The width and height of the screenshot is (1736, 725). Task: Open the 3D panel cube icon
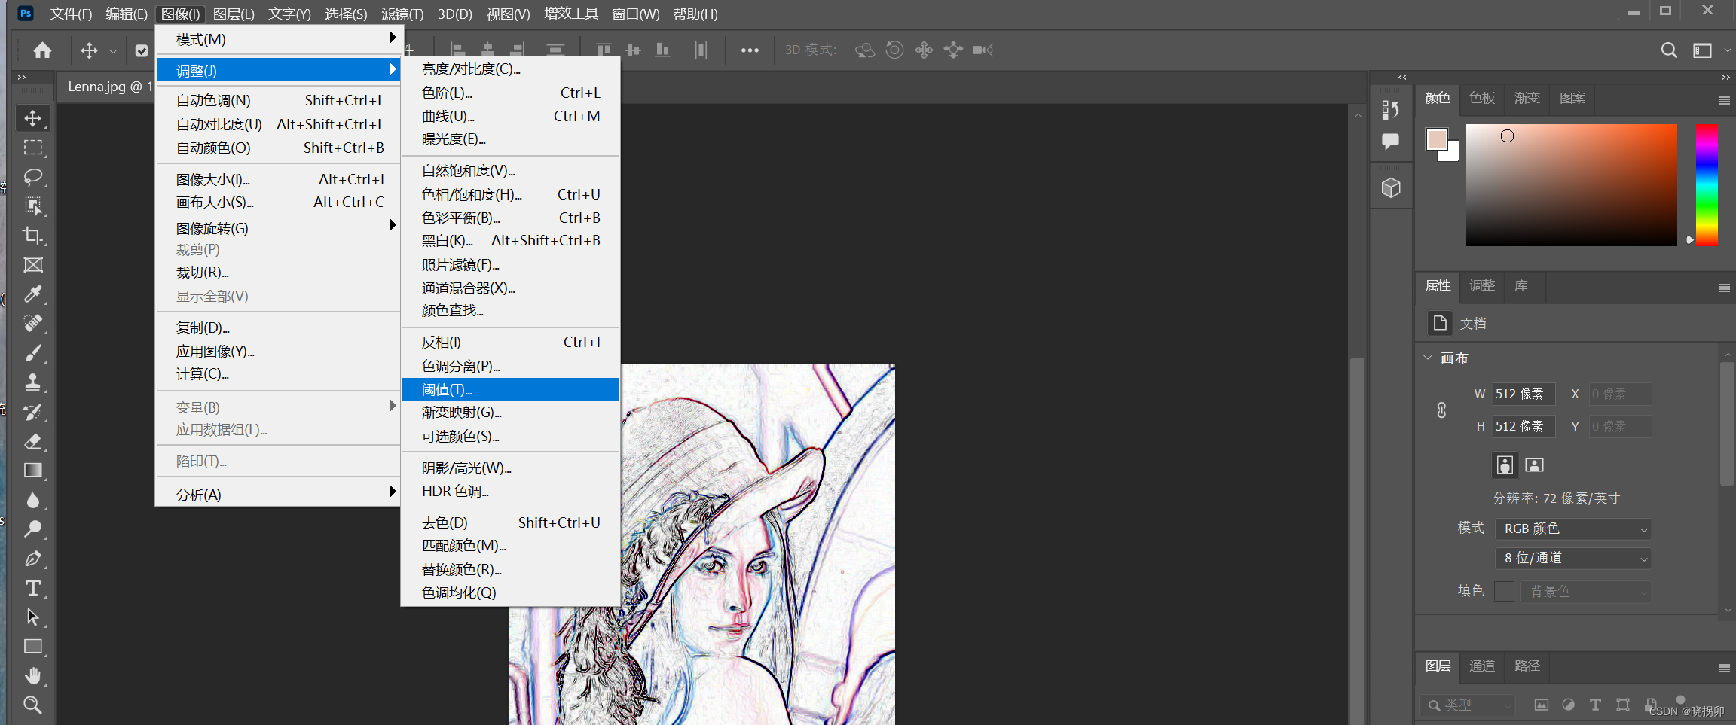[1391, 187]
